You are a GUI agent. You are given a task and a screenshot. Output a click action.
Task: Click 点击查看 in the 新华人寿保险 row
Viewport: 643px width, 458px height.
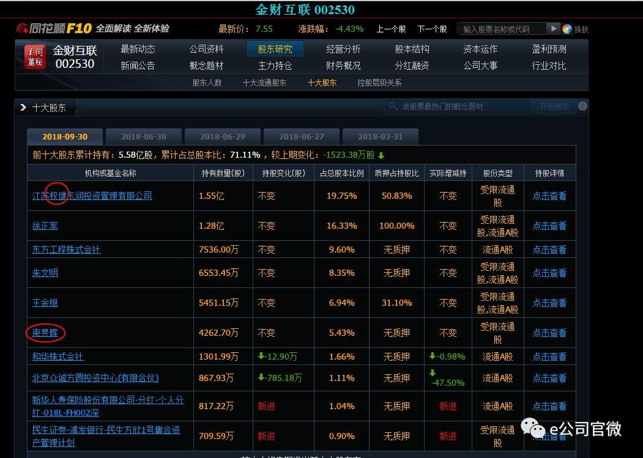[549, 407]
